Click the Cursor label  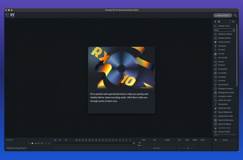coord(202,140)
